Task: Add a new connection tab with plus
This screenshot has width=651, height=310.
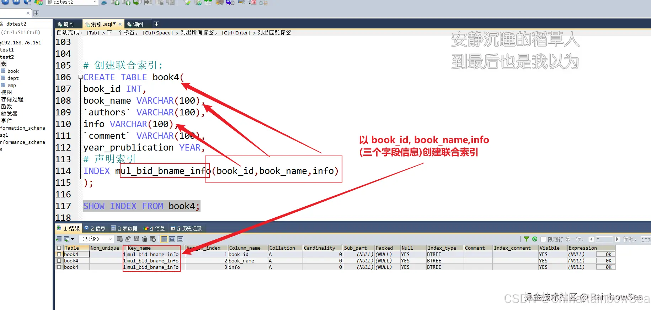Action: tap(36, 13)
